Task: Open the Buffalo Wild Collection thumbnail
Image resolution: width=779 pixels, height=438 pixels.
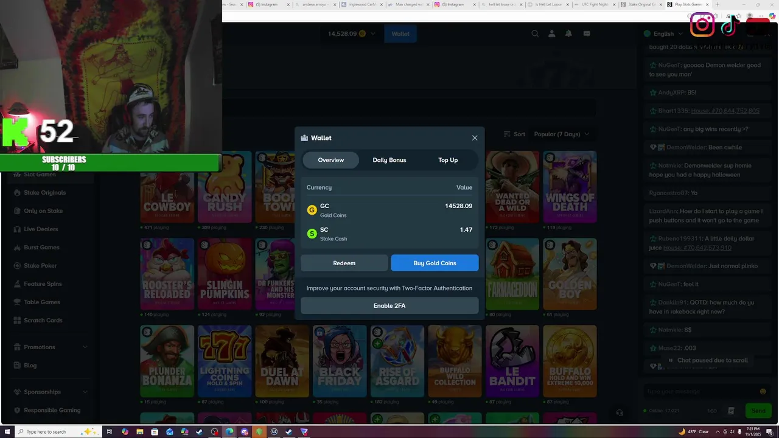Action: (x=455, y=361)
